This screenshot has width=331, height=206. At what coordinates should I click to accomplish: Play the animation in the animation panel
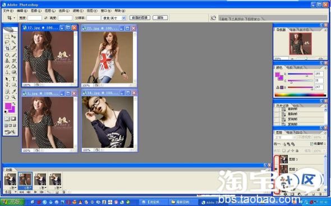coord(35,192)
